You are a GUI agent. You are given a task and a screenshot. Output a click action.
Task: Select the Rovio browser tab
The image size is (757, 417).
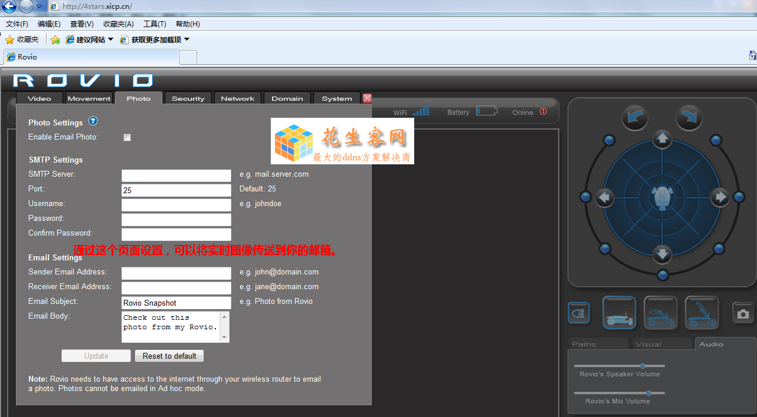pyautogui.click(x=91, y=57)
